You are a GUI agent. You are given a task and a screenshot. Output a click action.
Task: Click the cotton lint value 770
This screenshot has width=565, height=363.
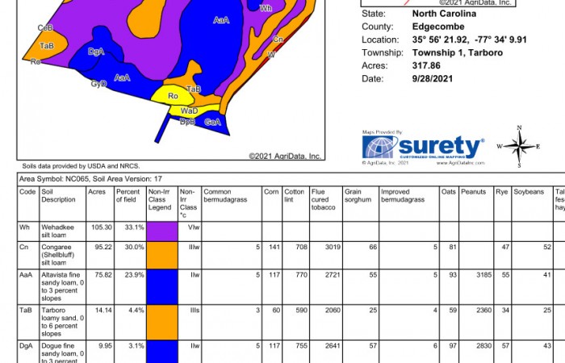[302, 275]
